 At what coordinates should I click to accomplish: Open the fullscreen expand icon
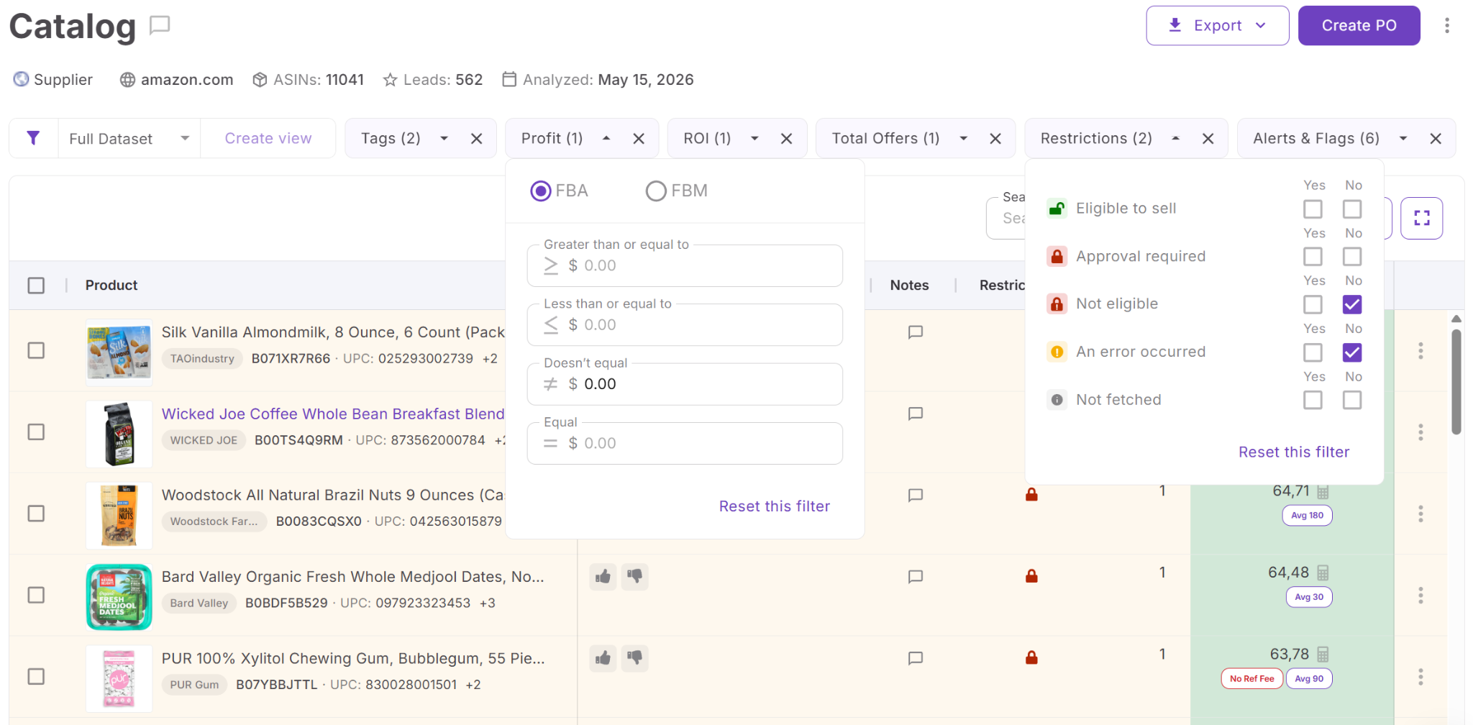[1421, 218]
